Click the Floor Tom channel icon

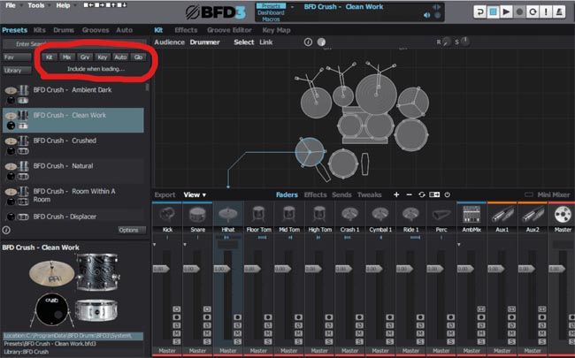tap(258, 215)
